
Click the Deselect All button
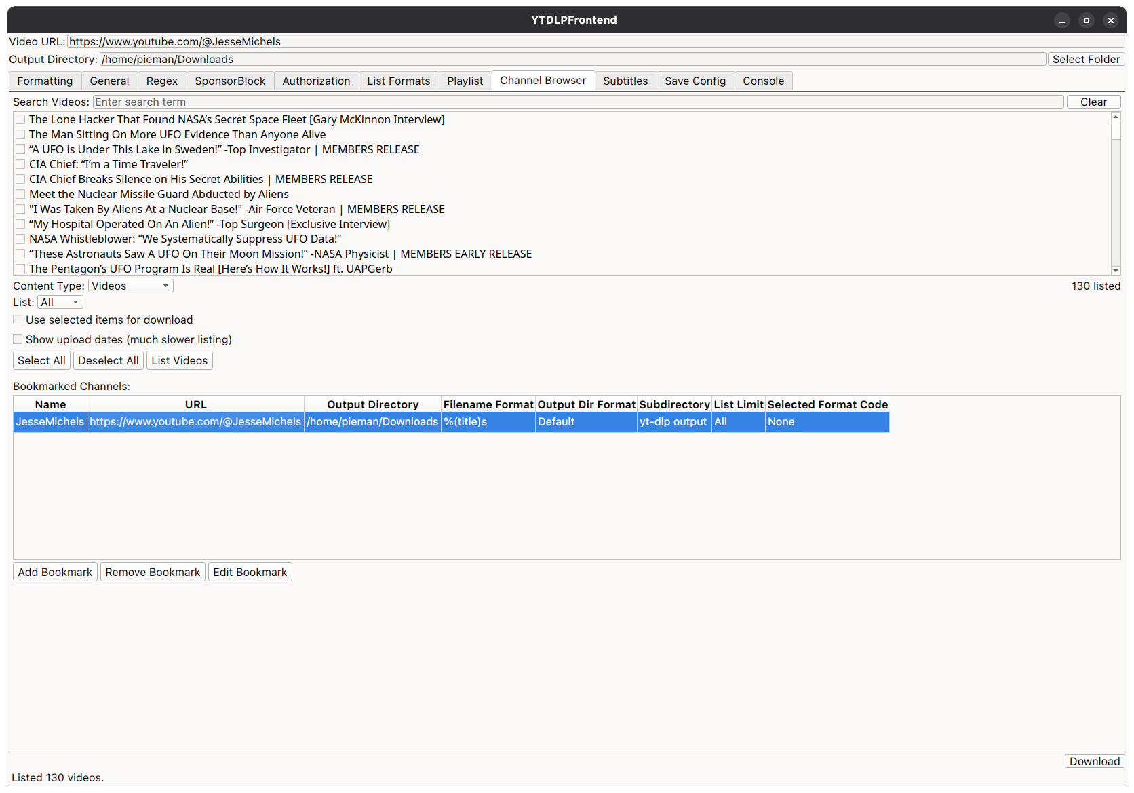coord(109,360)
